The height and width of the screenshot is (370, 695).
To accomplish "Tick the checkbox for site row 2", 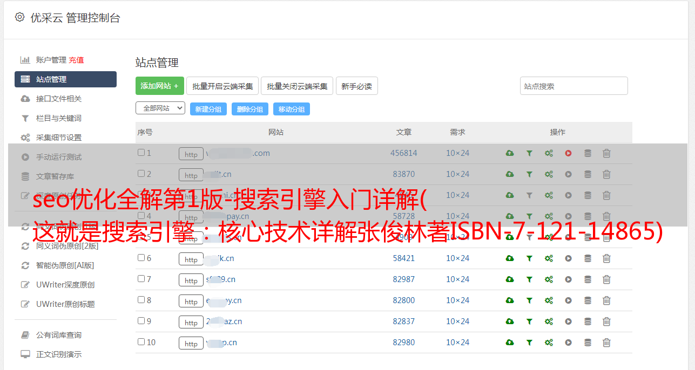I will coord(141,174).
